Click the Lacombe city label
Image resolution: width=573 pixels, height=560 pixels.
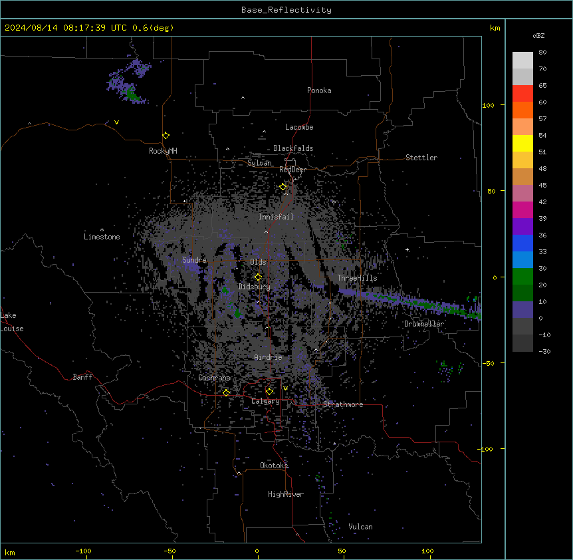click(299, 127)
